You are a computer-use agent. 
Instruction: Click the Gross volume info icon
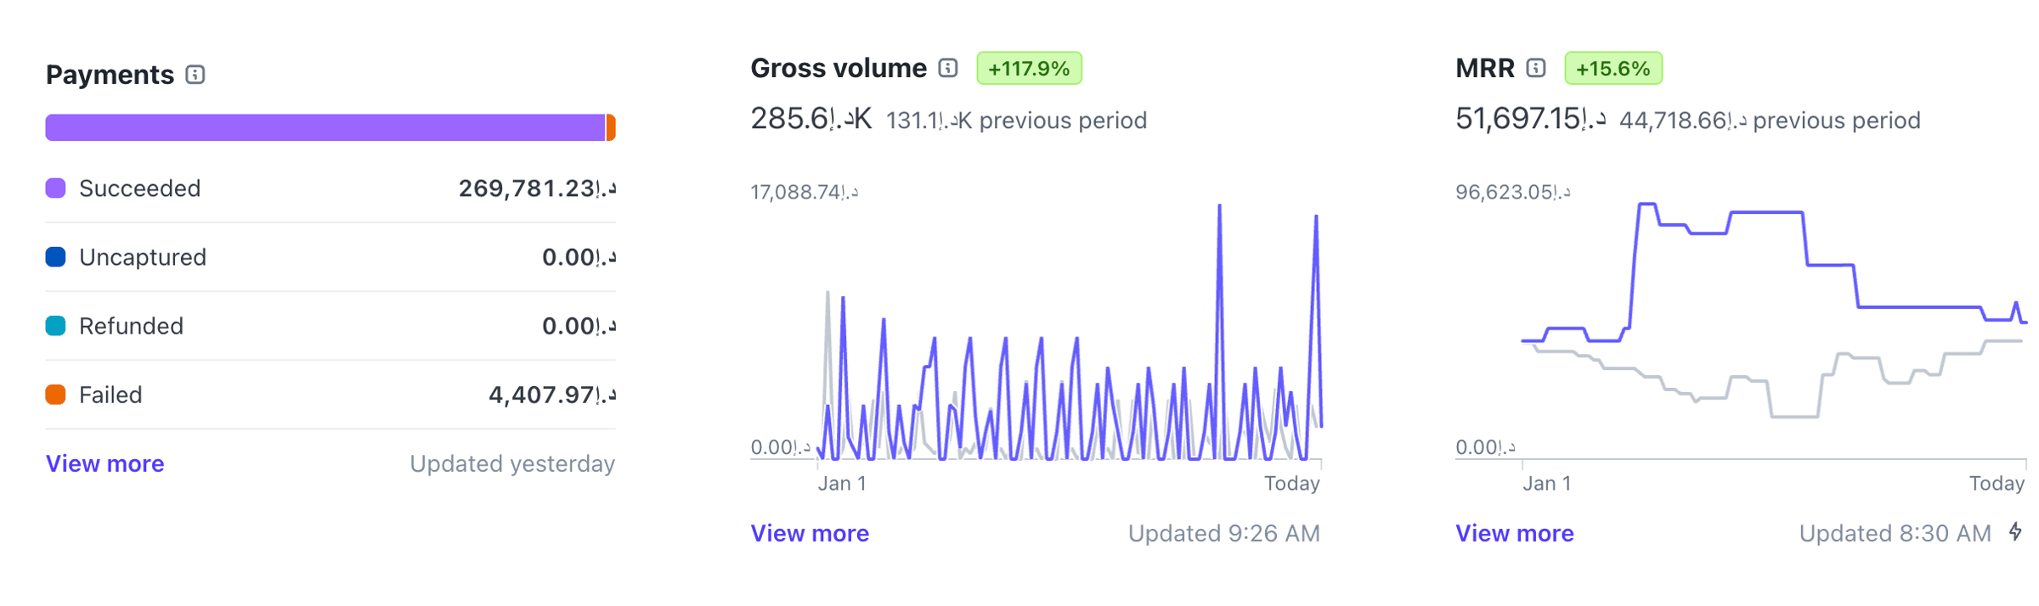948,68
